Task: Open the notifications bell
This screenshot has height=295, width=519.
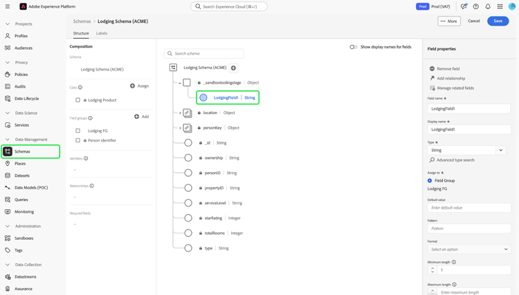Action: (x=488, y=6)
